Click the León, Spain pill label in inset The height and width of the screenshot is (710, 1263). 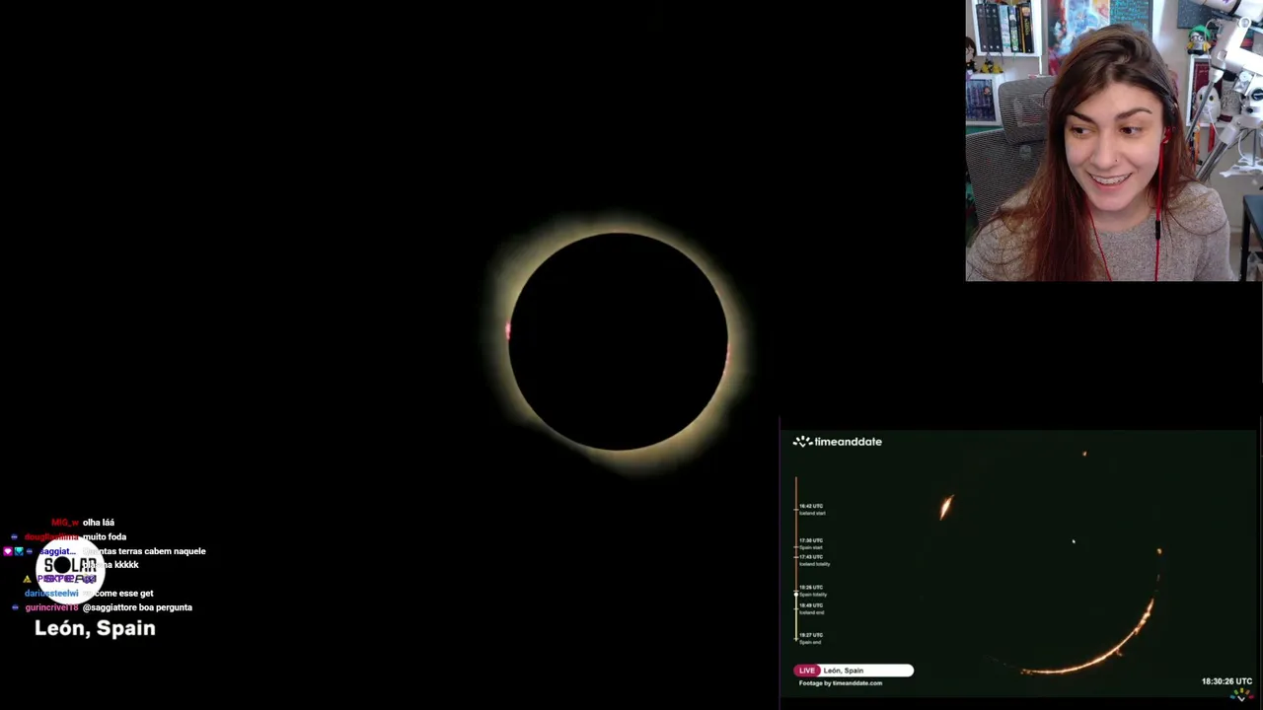pos(866,671)
